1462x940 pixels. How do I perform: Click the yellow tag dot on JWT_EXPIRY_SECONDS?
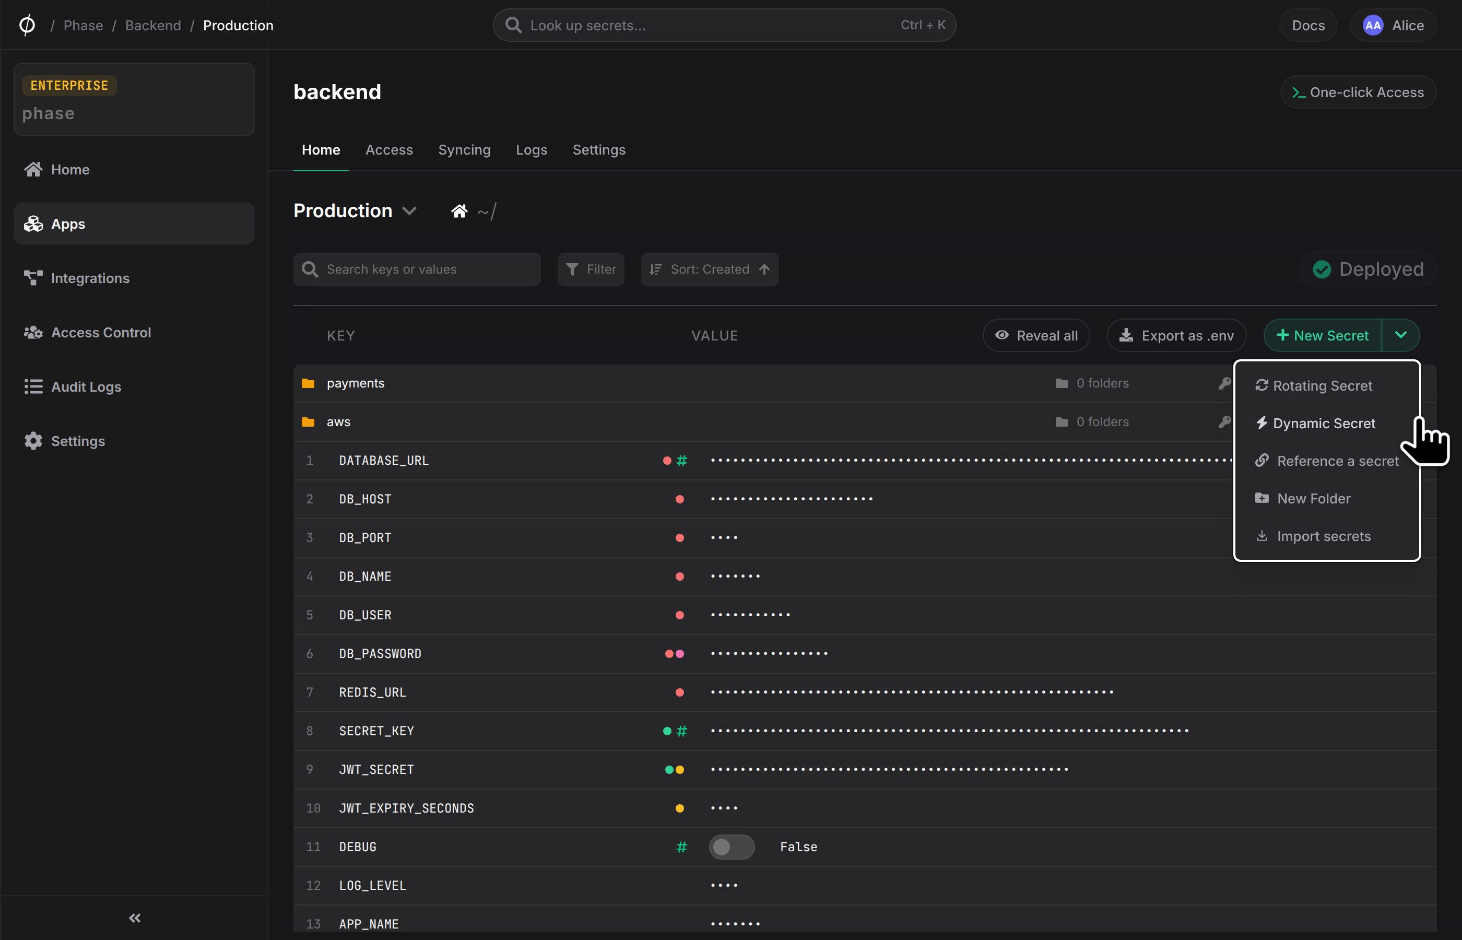(679, 808)
